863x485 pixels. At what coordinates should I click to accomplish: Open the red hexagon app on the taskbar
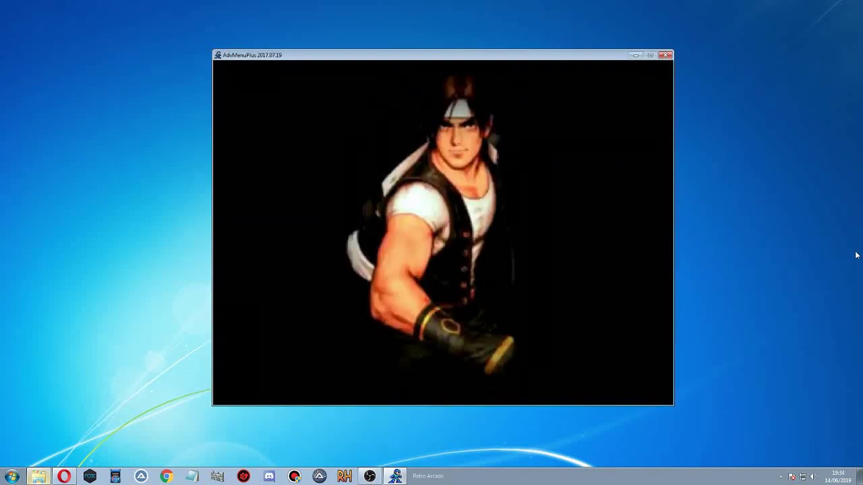243,476
